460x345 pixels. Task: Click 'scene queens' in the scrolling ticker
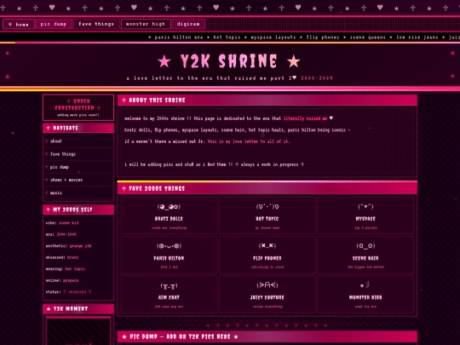[368, 37]
